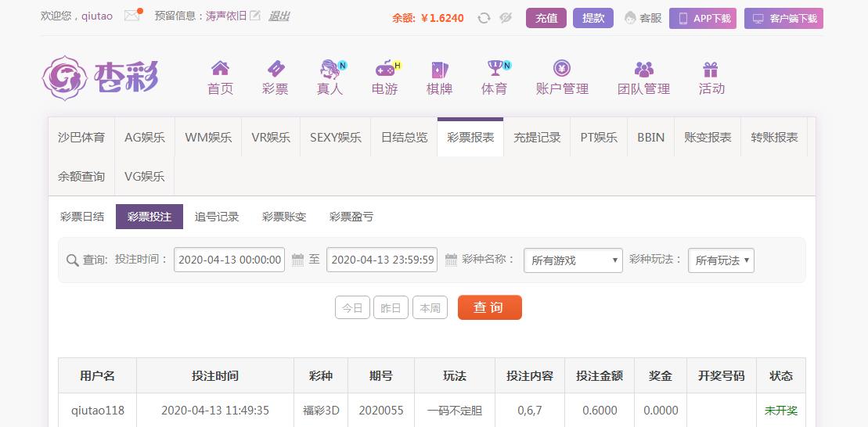Switch to 日结总览 tab
The width and height of the screenshot is (868, 427).
[404, 137]
